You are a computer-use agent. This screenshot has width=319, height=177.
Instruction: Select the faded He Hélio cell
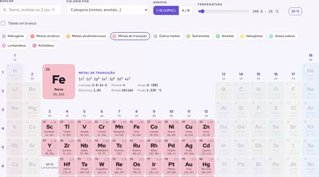pos(311,72)
